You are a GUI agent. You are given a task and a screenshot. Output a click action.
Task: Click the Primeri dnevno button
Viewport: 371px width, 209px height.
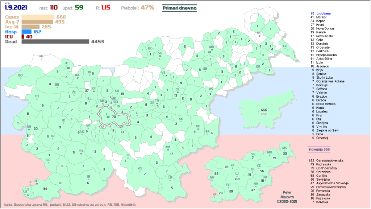click(179, 8)
